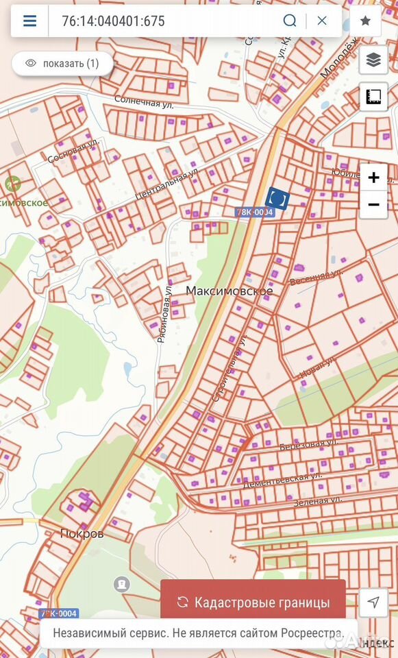Click the cemetery icon near Покров
The height and width of the screenshot is (658, 398).
[122, 584]
